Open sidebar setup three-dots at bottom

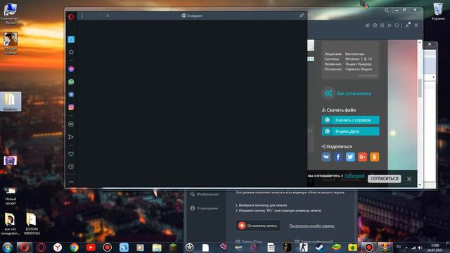click(71, 182)
